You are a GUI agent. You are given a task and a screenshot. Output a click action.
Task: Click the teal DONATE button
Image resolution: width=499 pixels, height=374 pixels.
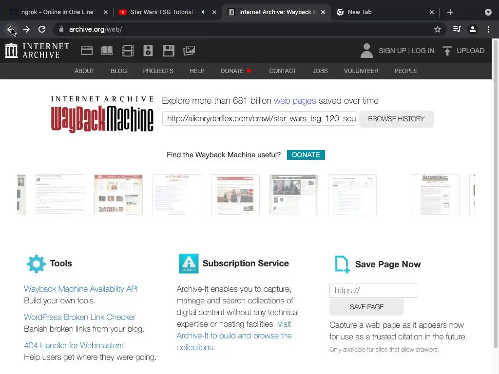[306, 155]
